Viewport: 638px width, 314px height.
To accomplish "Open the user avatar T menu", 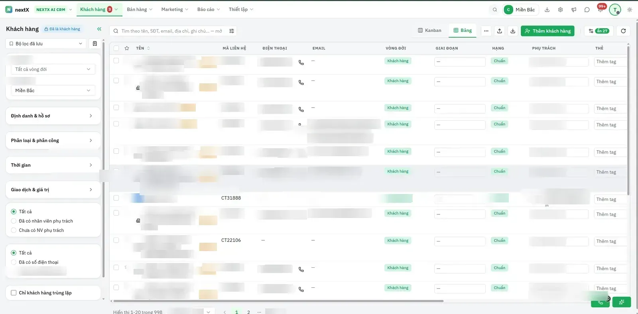I will click(x=615, y=10).
